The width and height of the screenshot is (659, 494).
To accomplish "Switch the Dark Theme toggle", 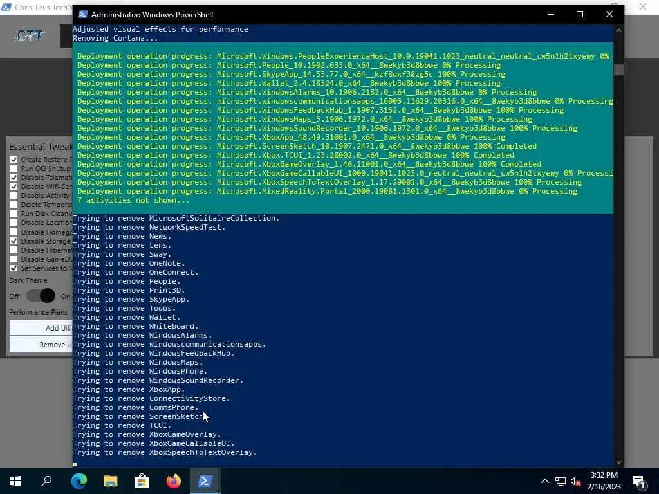I will point(41,296).
